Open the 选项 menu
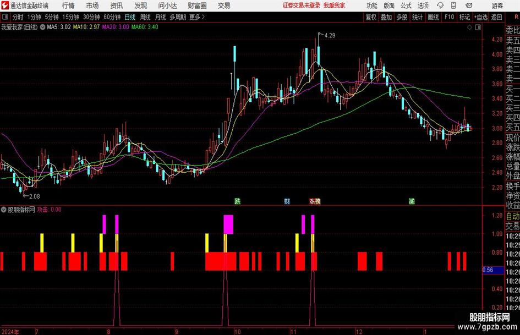520x335 pixels. [x=423, y=6]
